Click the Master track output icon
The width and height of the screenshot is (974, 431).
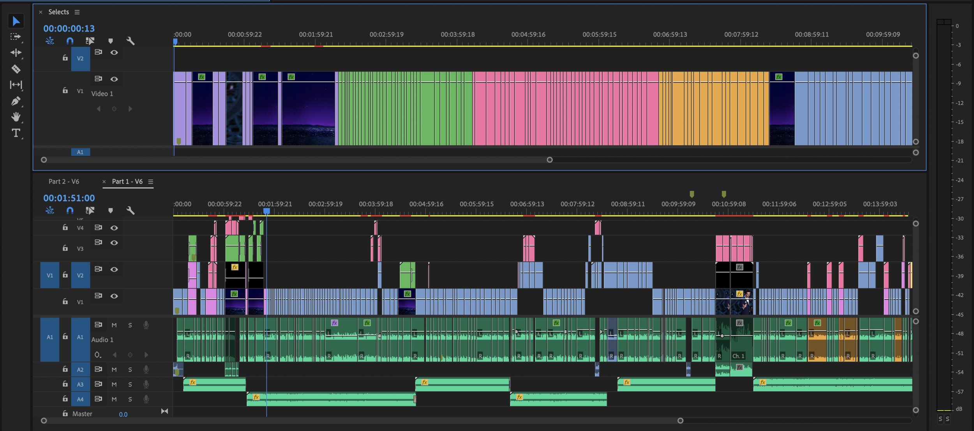(164, 411)
